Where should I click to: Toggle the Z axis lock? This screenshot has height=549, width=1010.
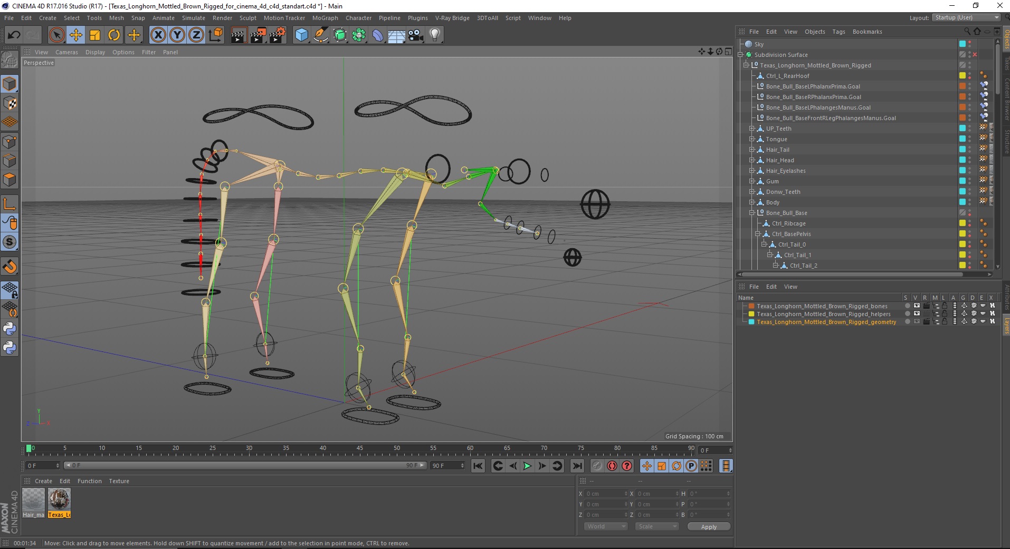pos(196,35)
